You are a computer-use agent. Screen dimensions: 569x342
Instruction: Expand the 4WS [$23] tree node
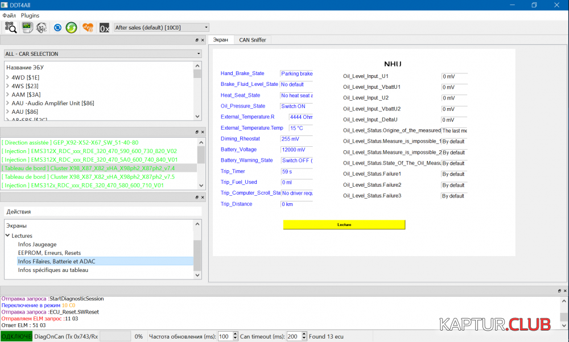pyautogui.click(x=7, y=86)
